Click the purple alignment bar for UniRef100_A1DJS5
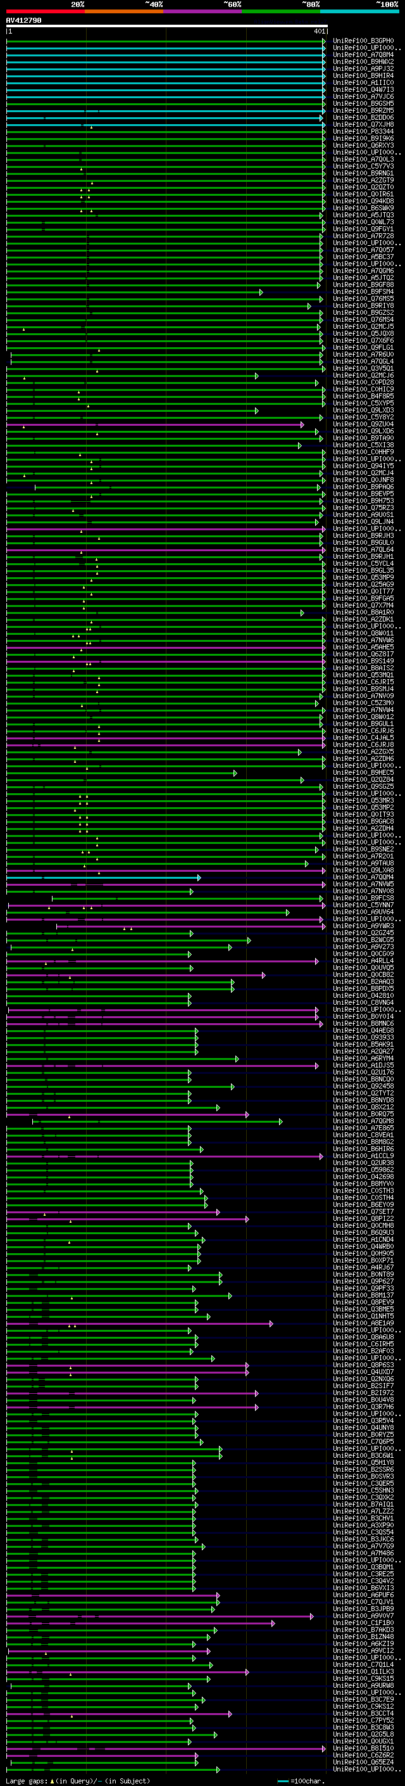Image resolution: width=405 pixels, height=1786 pixels. click(162, 1066)
